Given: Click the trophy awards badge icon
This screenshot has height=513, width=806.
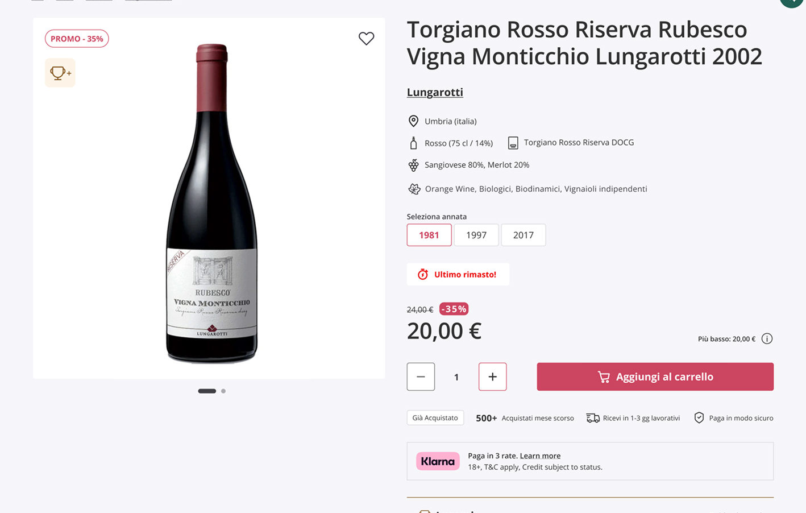Looking at the screenshot, I should coord(60,73).
